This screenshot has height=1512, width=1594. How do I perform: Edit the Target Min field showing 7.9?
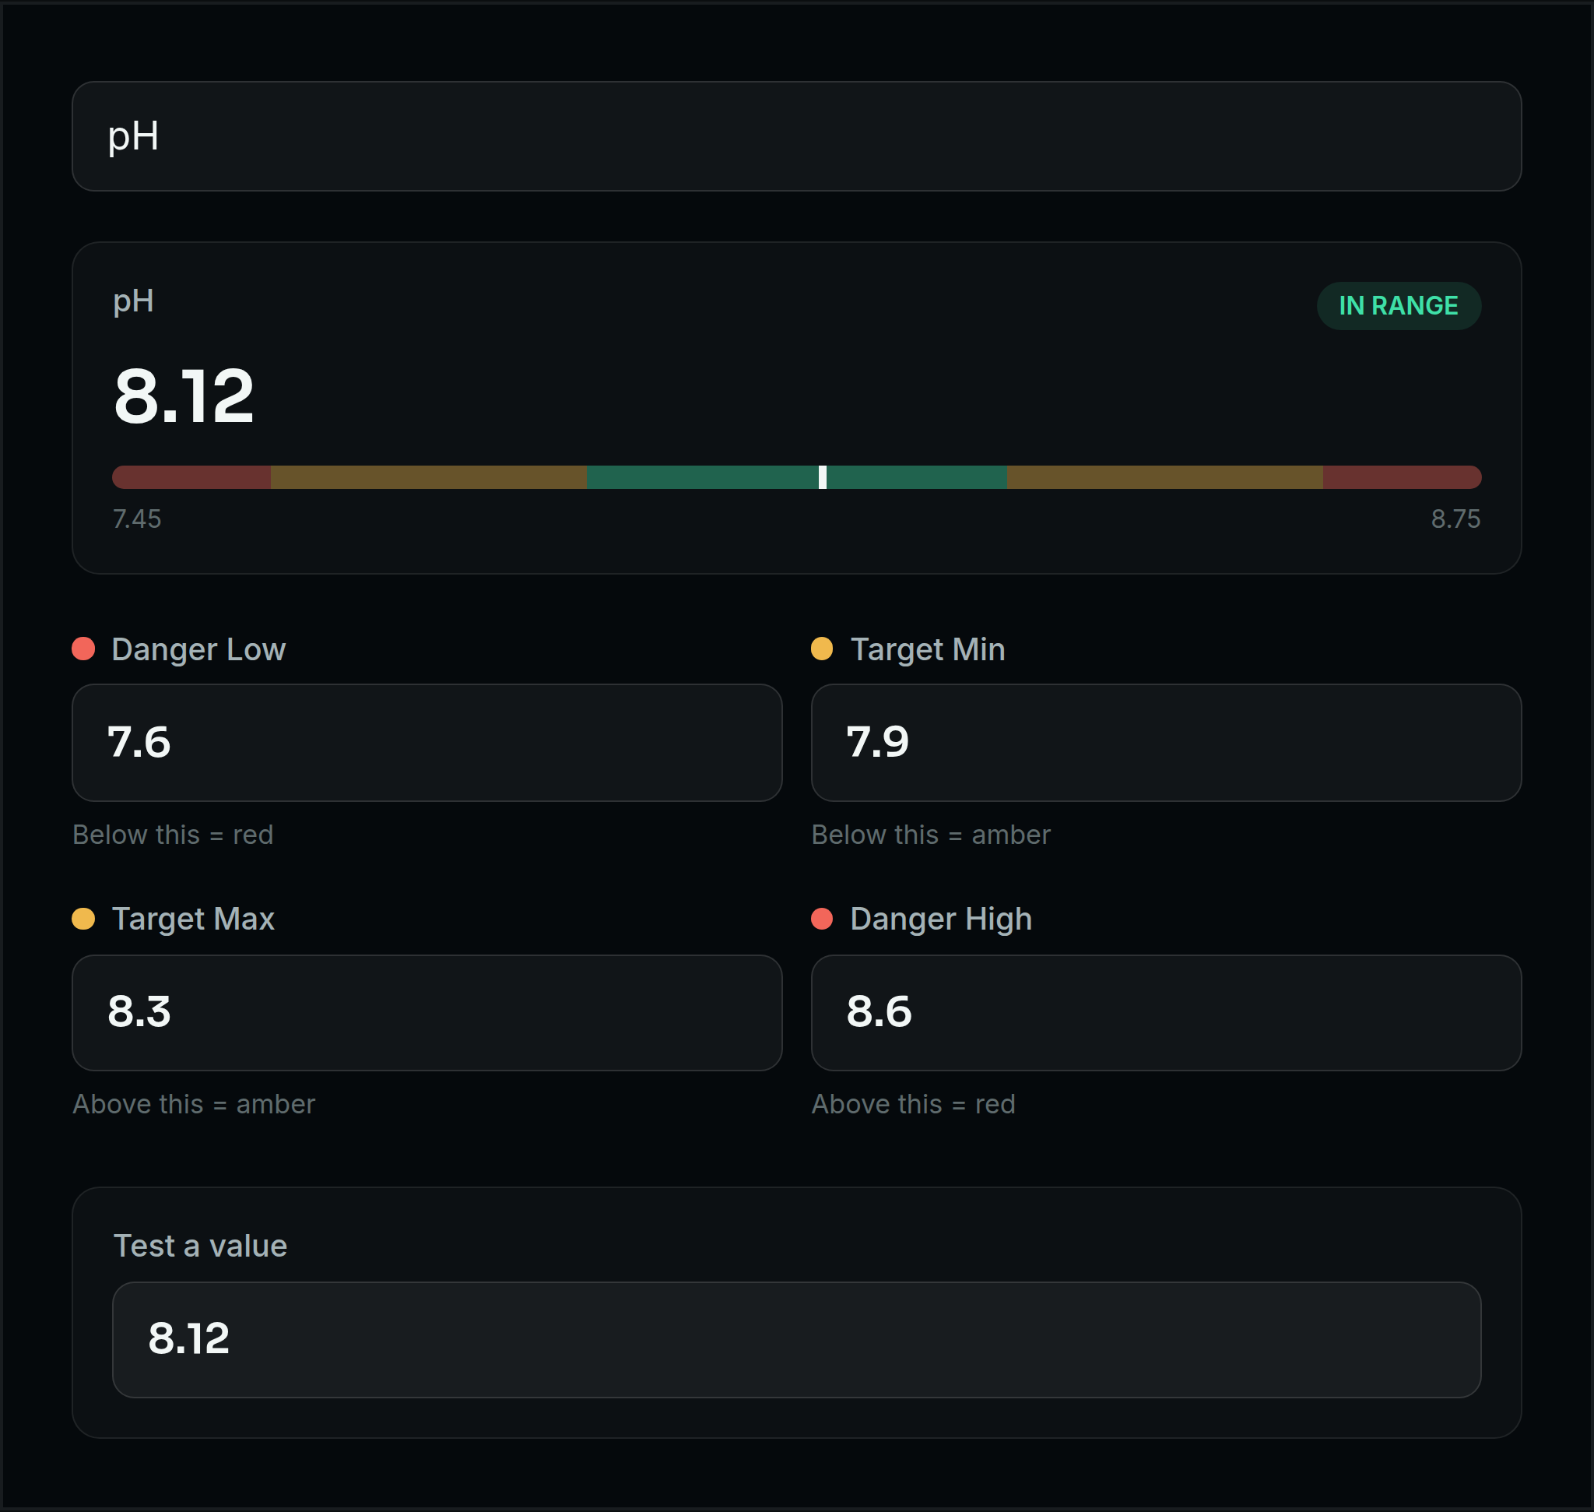[x=1166, y=742]
